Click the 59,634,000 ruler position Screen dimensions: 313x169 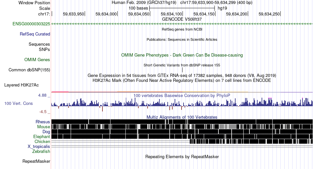(106, 14)
